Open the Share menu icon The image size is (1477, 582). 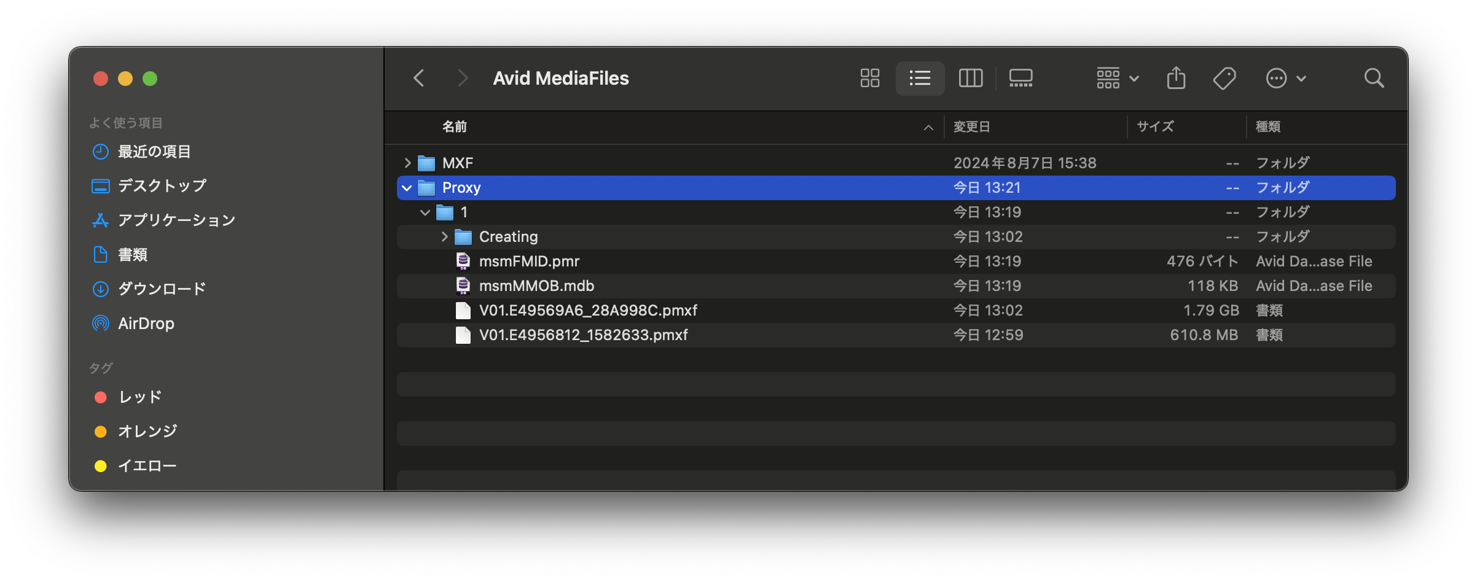pos(1176,78)
